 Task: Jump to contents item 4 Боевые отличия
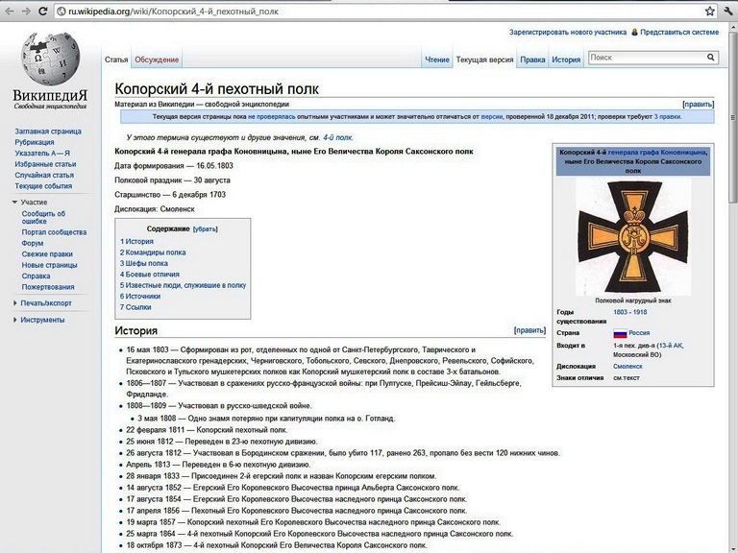point(149,275)
